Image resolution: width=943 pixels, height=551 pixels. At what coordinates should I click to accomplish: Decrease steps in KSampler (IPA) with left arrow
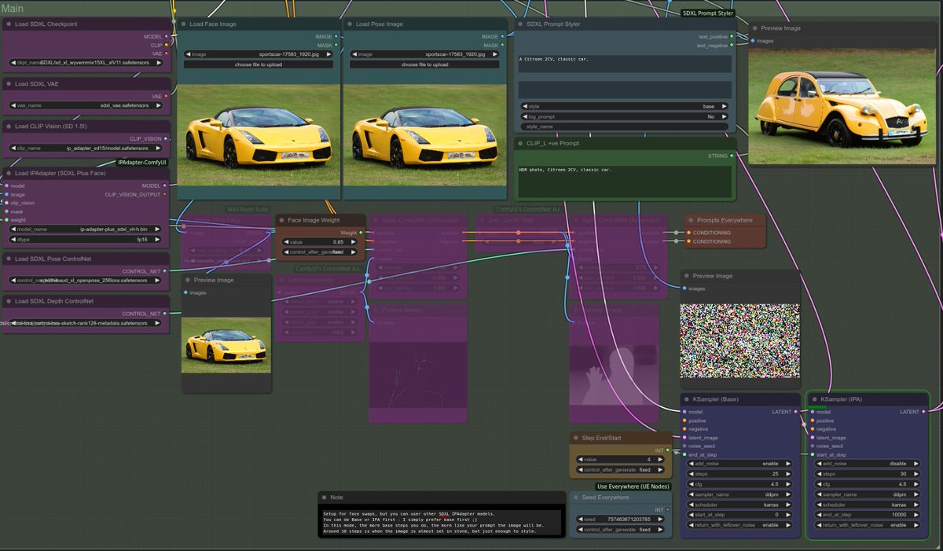(819, 474)
